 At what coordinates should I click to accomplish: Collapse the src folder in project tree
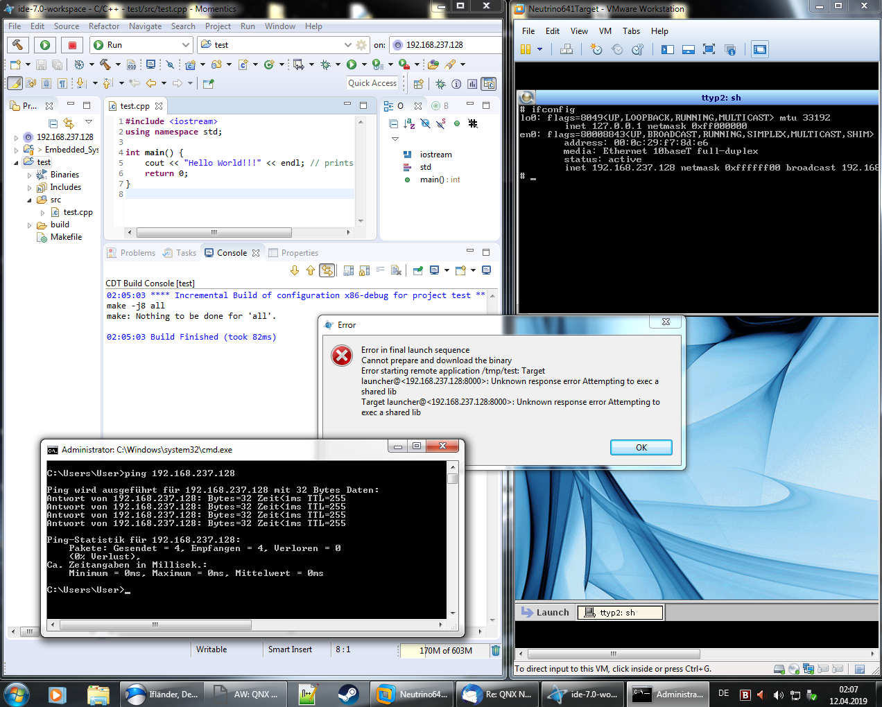(x=29, y=200)
